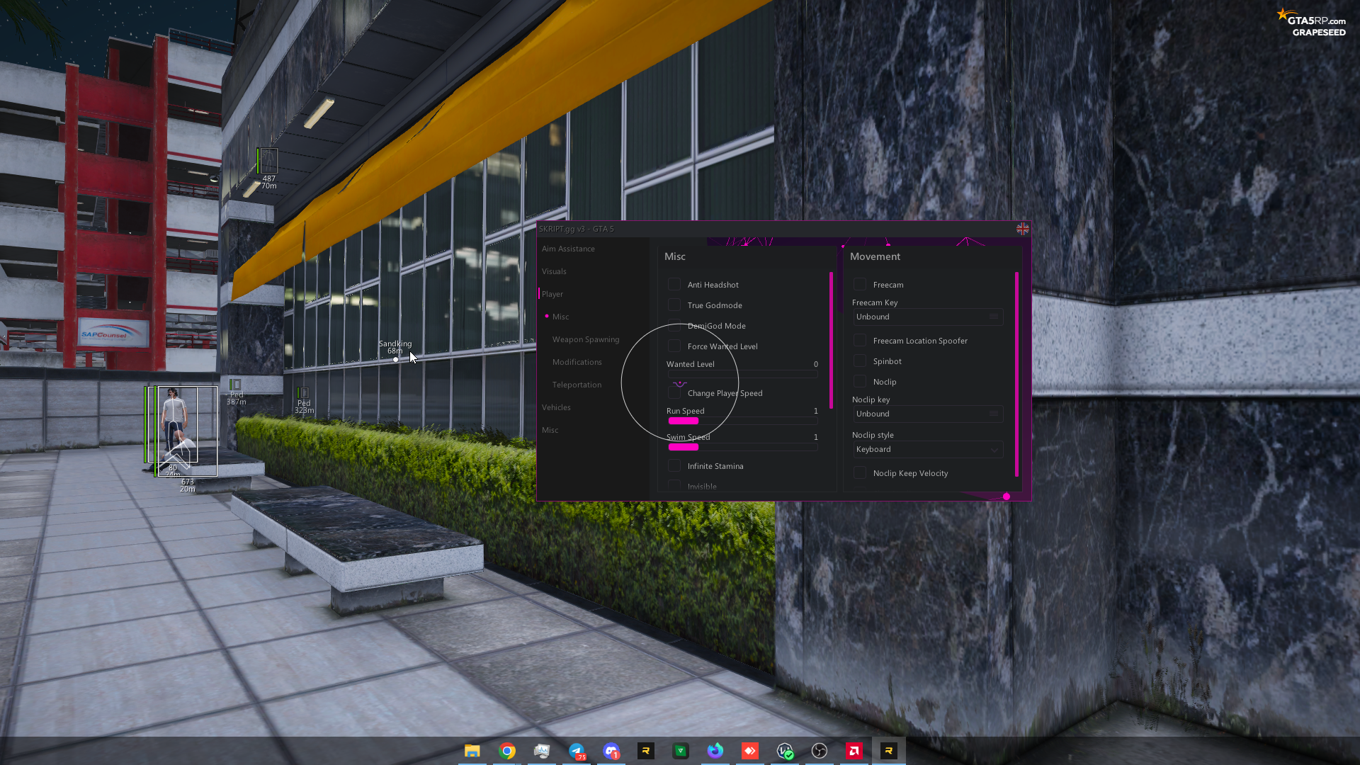
Task: Open the Vehicles sidebar section
Action: pyautogui.click(x=556, y=408)
